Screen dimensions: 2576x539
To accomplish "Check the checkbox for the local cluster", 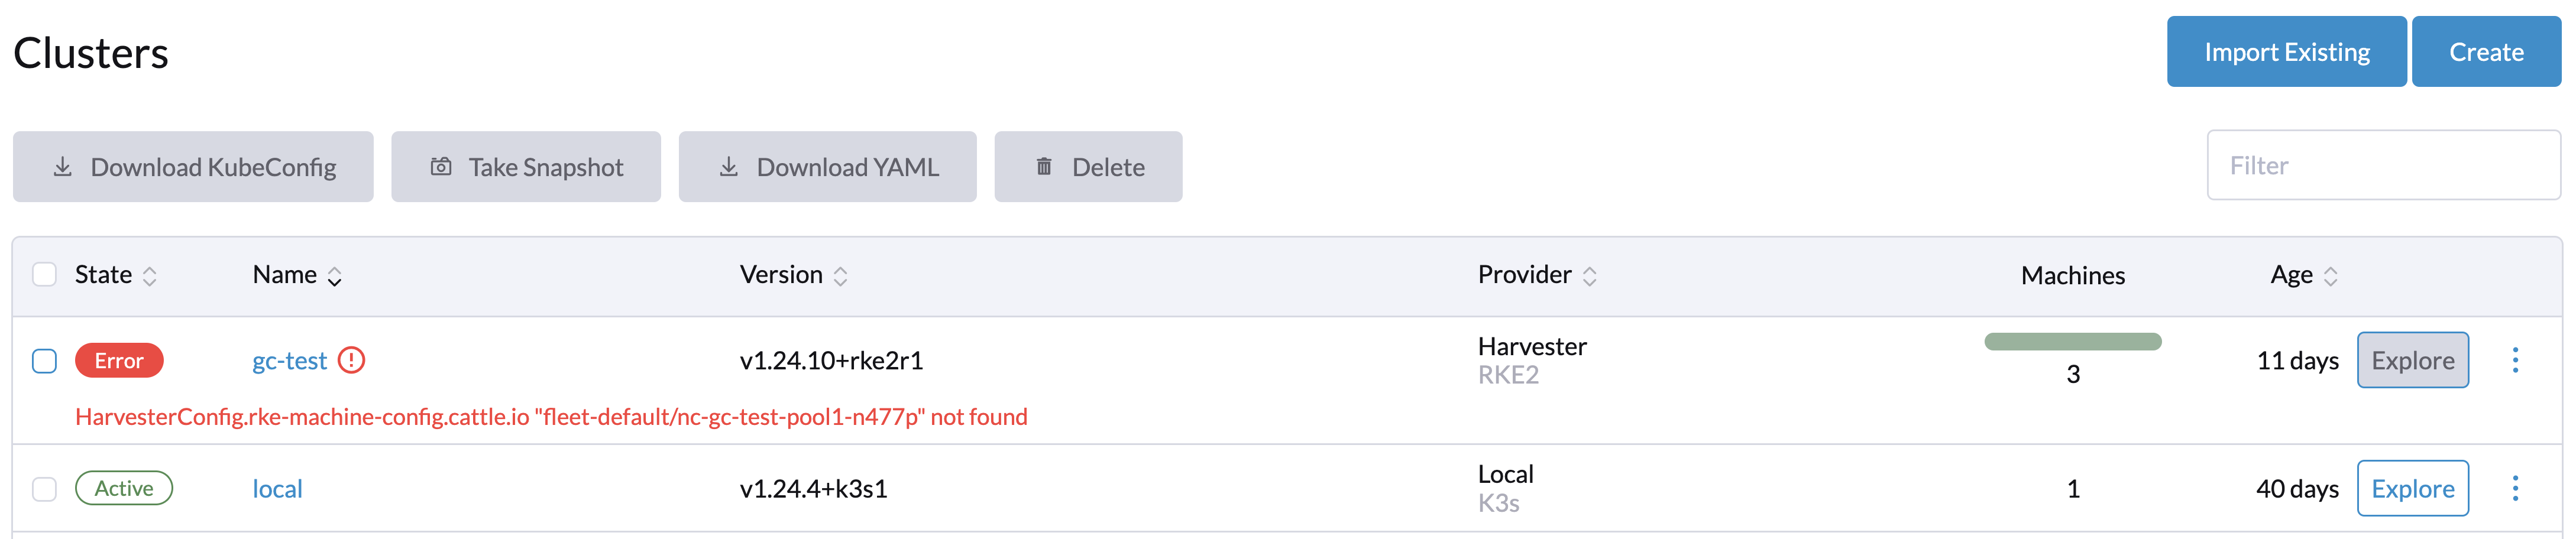I will click(44, 488).
